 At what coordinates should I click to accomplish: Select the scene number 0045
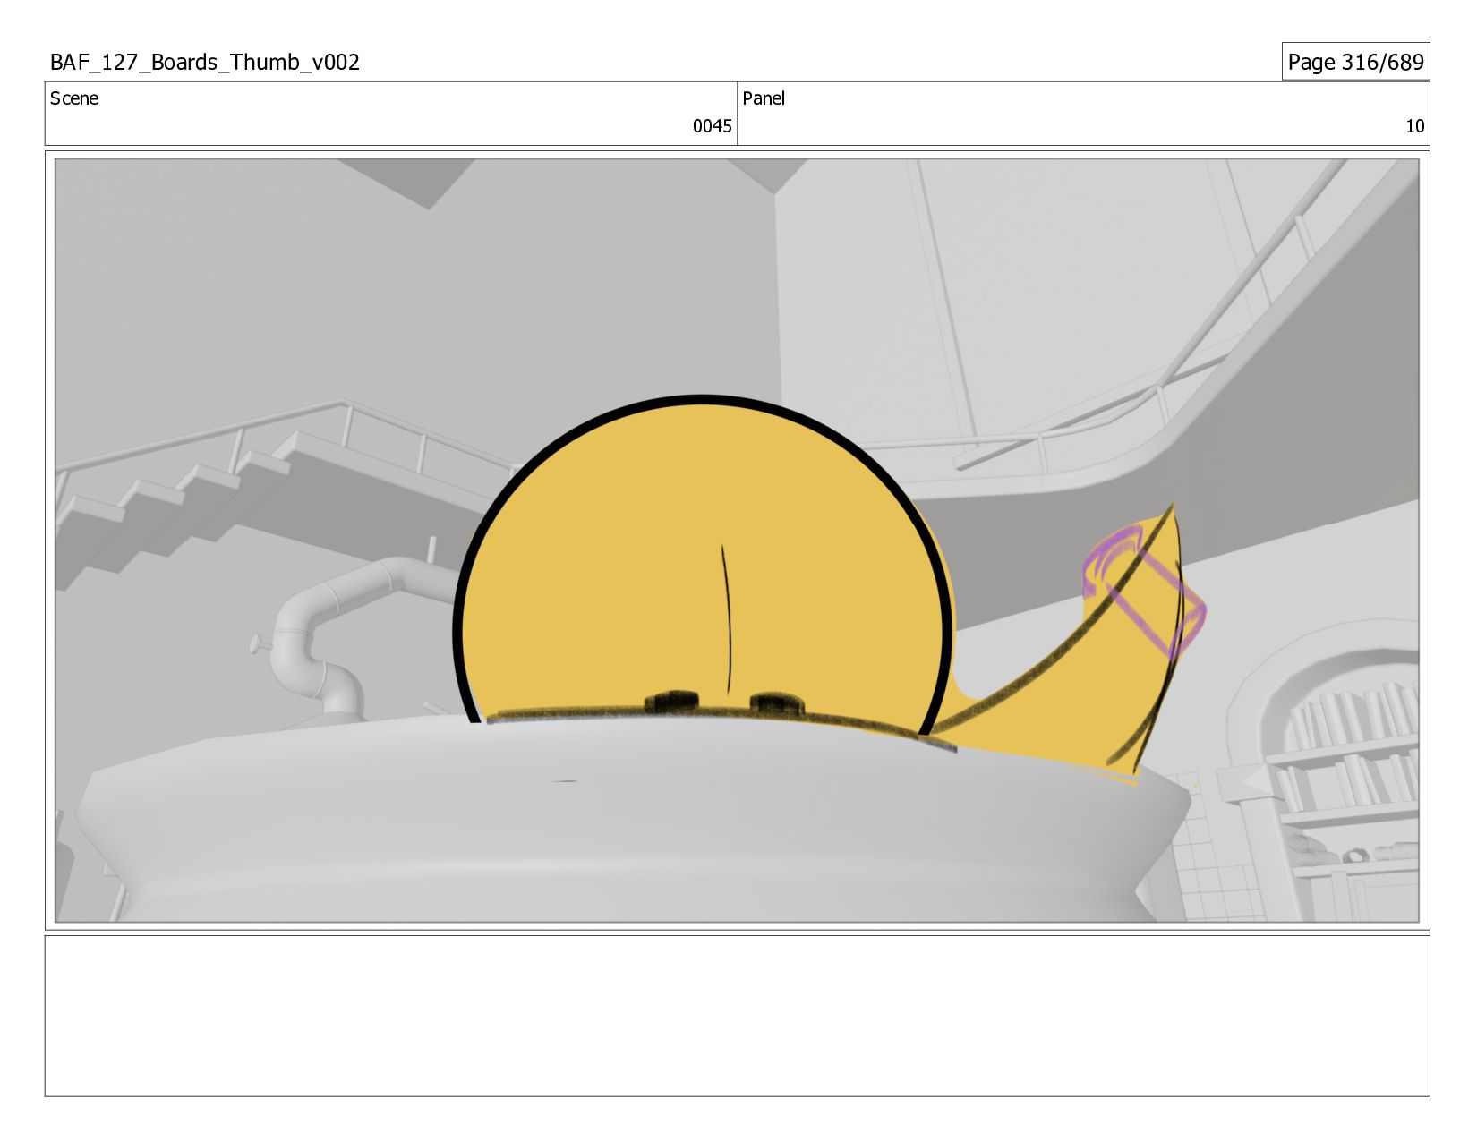[712, 126]
